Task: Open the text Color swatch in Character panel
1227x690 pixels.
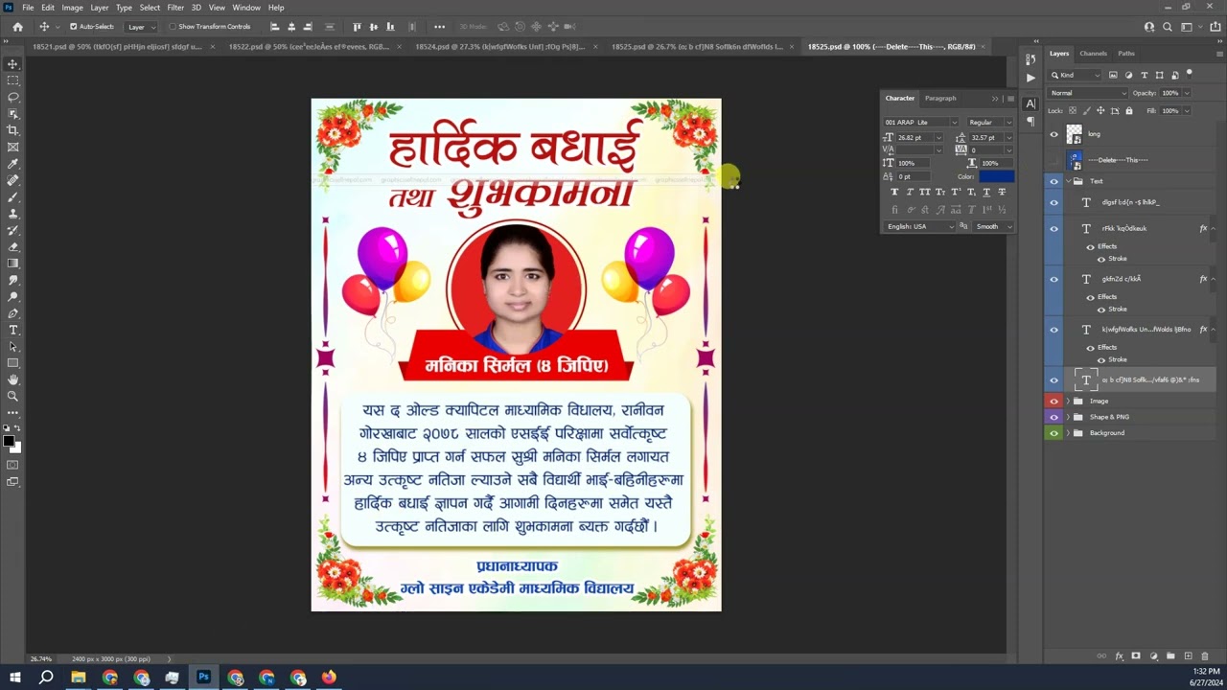Action: 996,176
